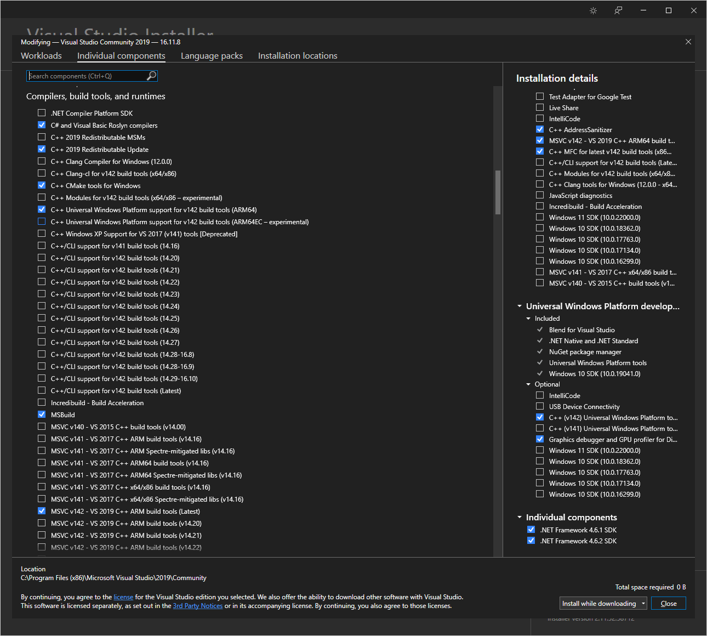
Task: Select 'NuGet package manager' included item
Action: 585,352
